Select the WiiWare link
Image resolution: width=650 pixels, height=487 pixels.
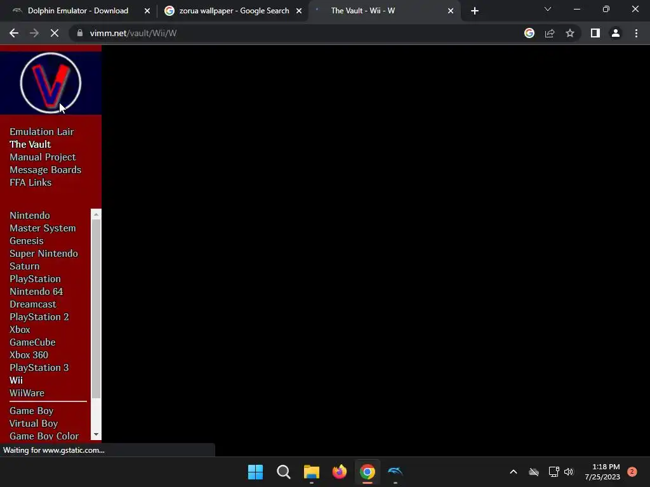(x=27, y=393)
